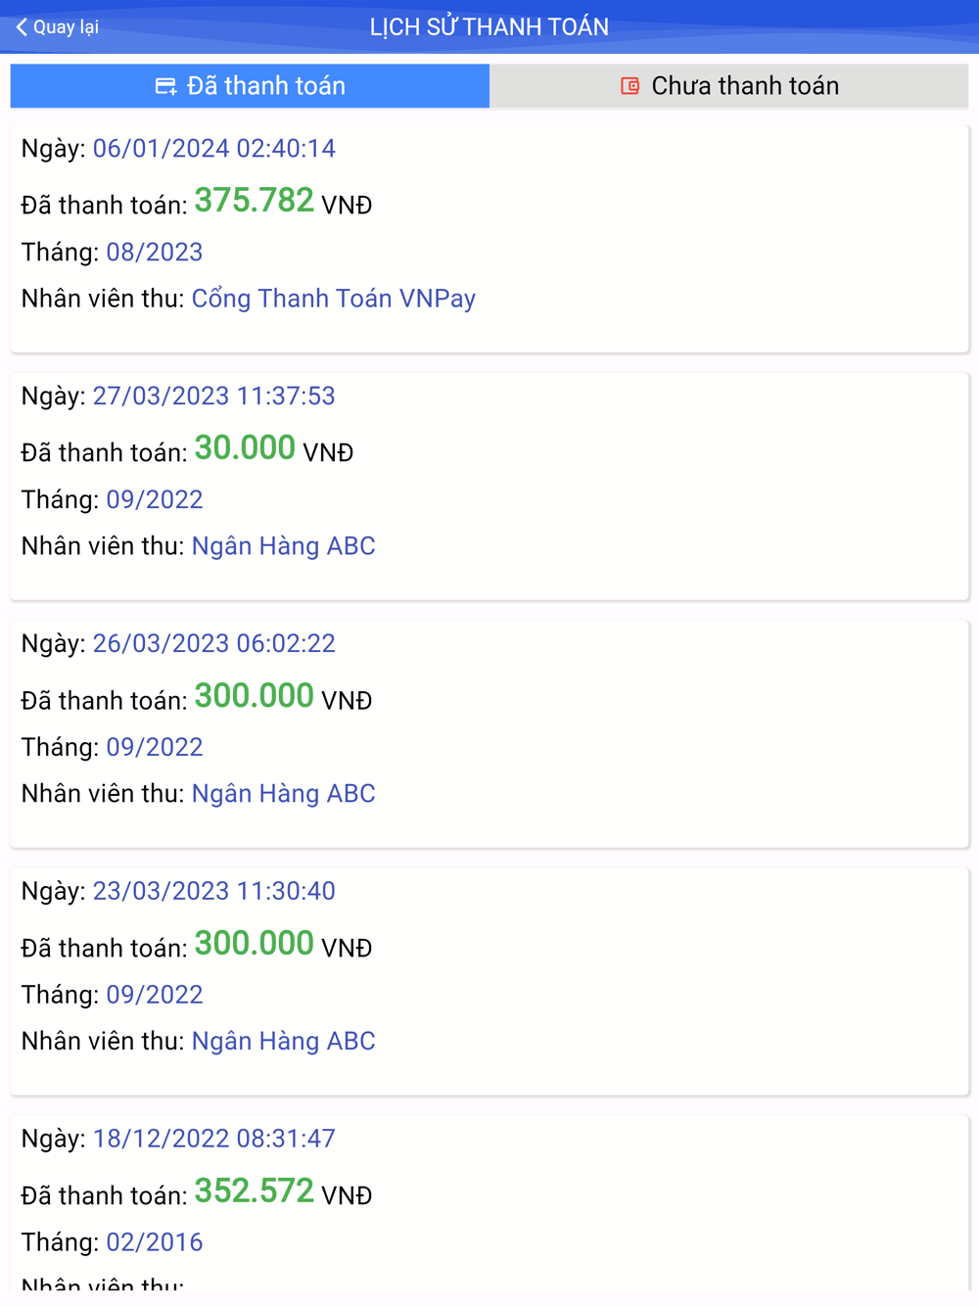Open payment dated 06/01/2024 02:40:14
979x1306 pixels.
213,149
